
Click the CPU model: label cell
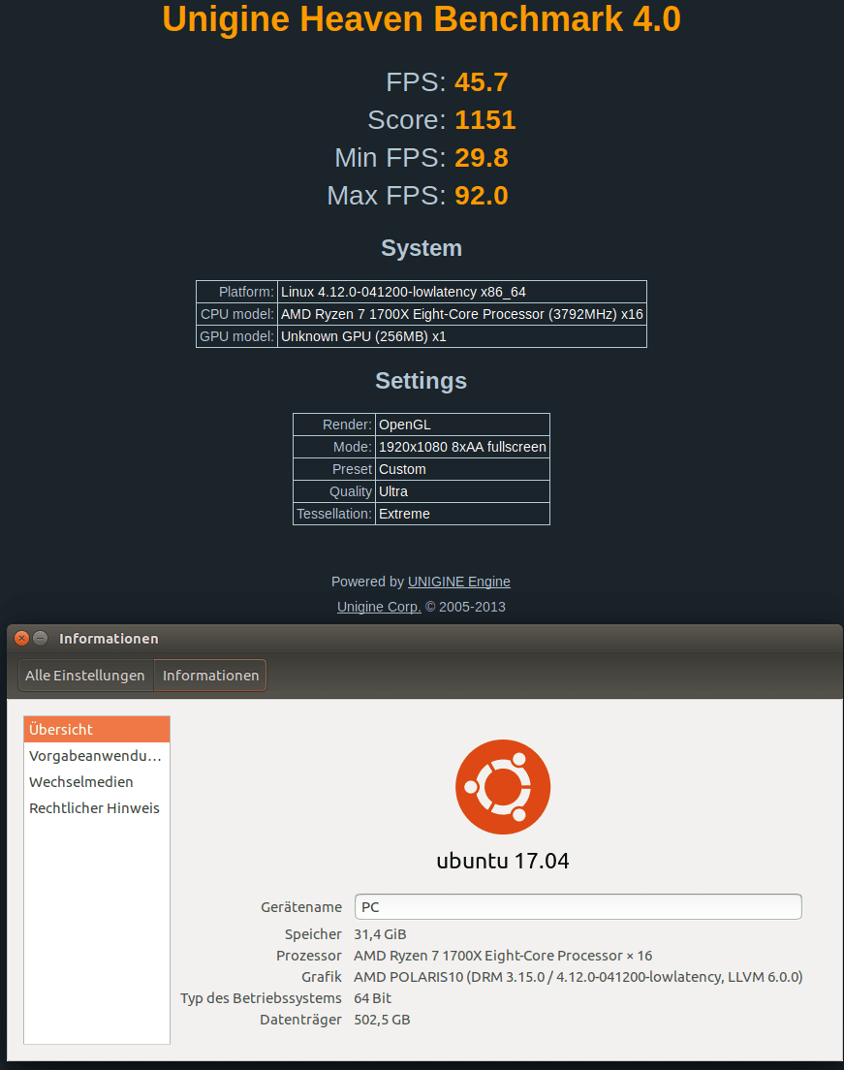point(236,314)
